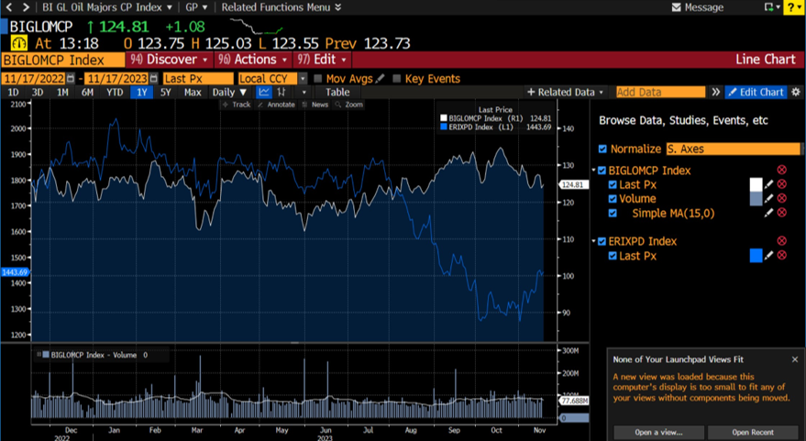Click the blue ERIXPD Last Px color swatch
The image size is (806, 441).
(756, 256)
